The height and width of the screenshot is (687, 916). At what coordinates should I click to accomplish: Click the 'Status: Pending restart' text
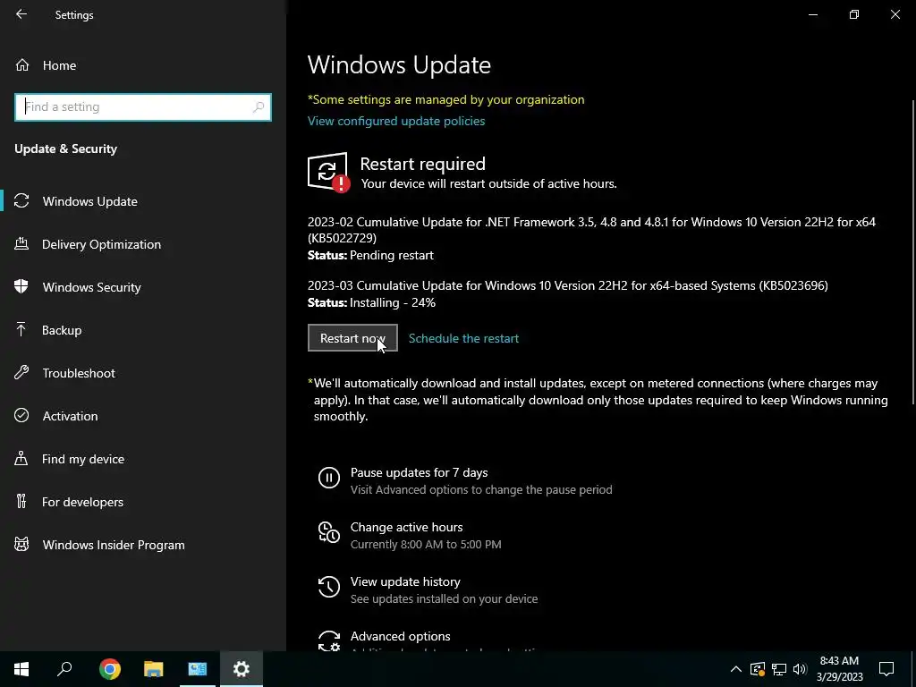370,255
